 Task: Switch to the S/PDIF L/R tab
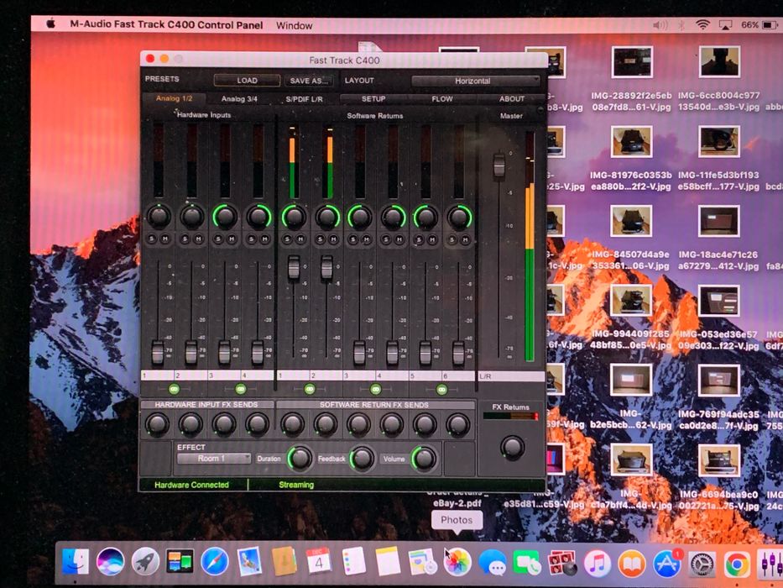(x=304, y=99)
